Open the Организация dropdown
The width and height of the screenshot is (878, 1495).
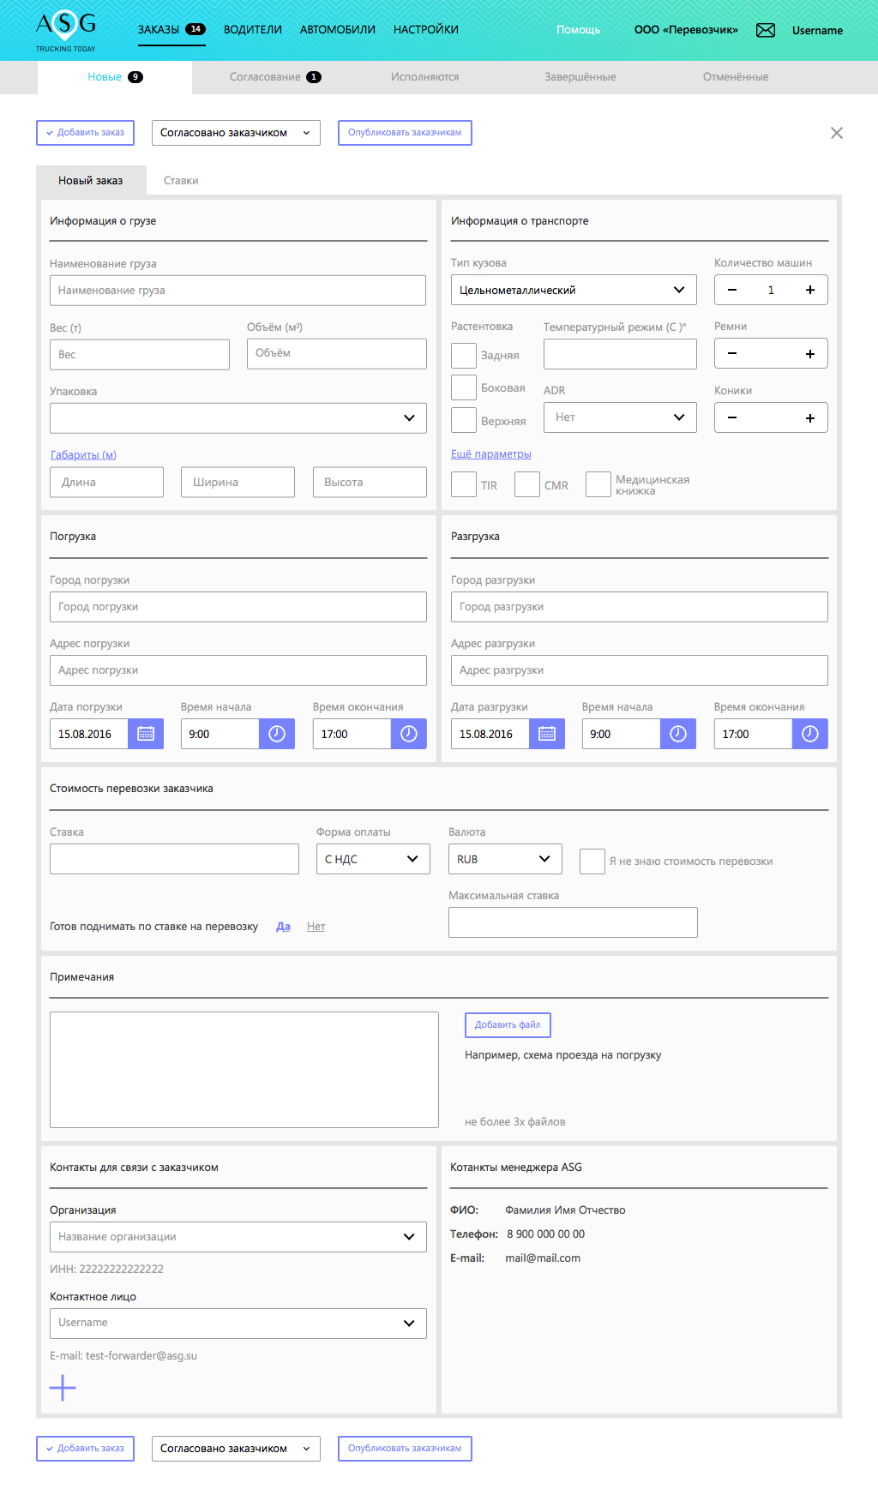(238, 1237)
